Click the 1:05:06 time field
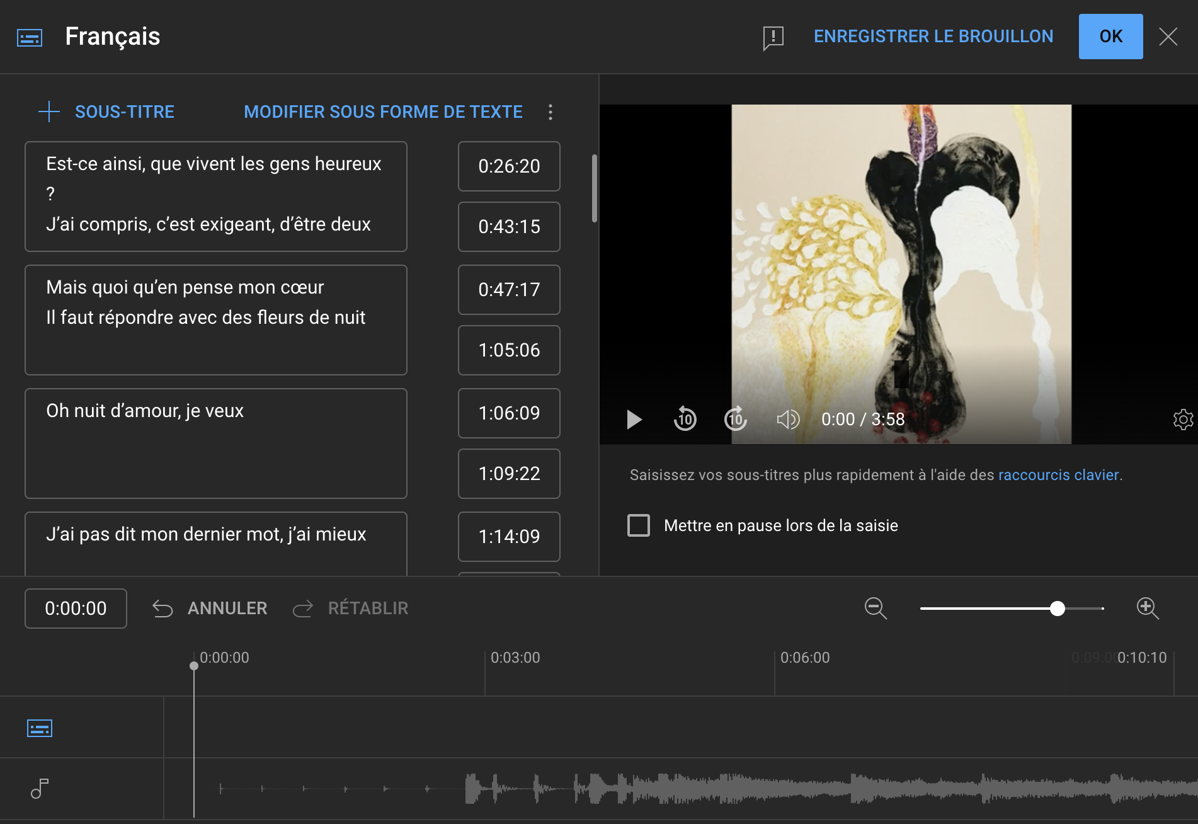This screenshot has width=1198, height=824. pyautogui.click(x=509, y=350)
